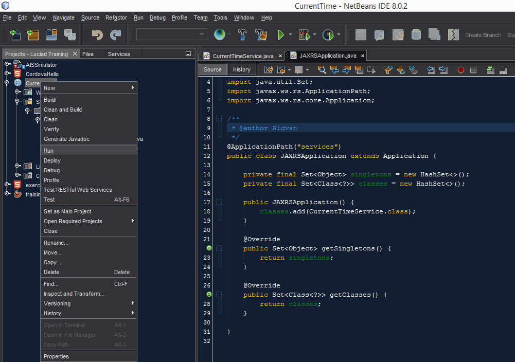Switch to the Files panel tab
This screenshot has width=515, height=362.
click(87, 54)
